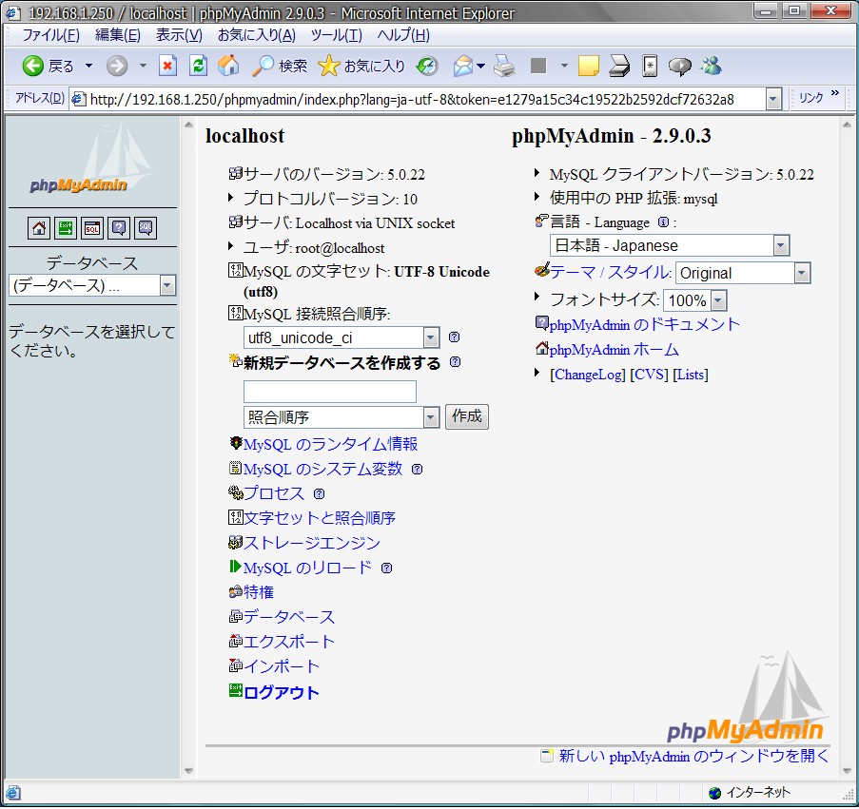This screenshot has height=809, width=859.
Task: Click help icon beside MySQL のリロード
Action: 386,568
